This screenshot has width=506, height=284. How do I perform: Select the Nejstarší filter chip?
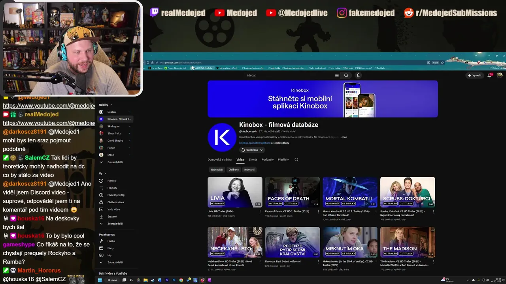[x=249, y=170]
